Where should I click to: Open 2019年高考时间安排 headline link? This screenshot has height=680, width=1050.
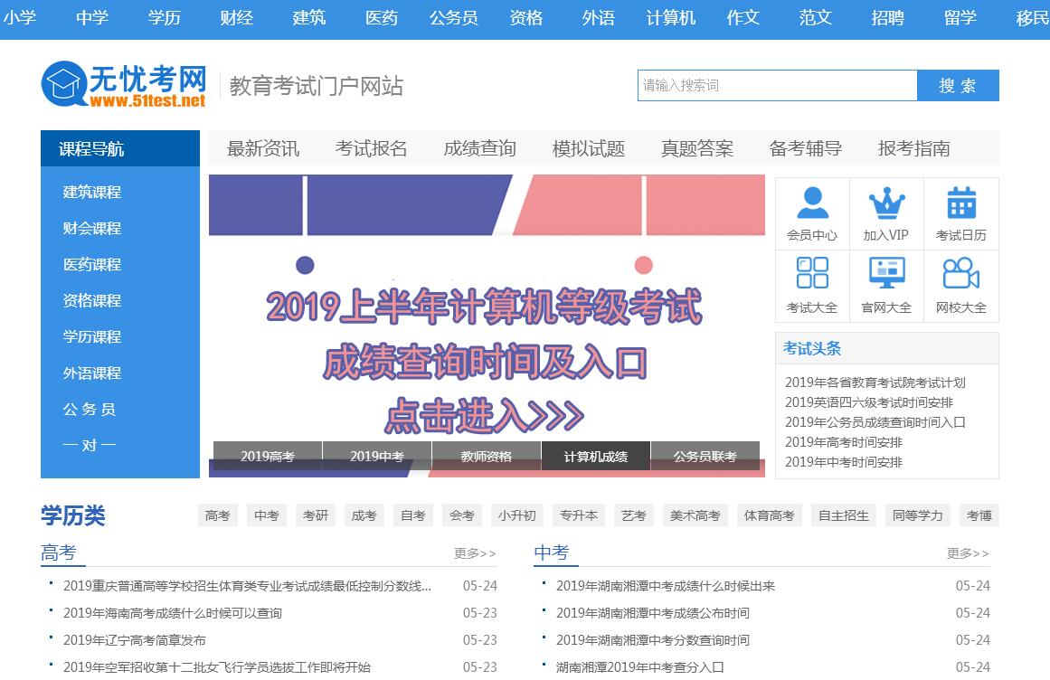843,442
